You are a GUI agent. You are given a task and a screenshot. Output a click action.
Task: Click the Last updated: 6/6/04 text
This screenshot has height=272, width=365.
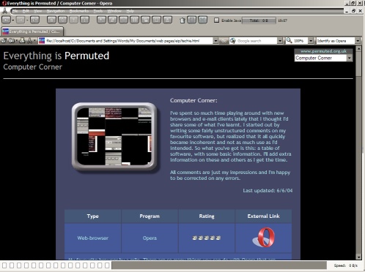click(268, 190)
